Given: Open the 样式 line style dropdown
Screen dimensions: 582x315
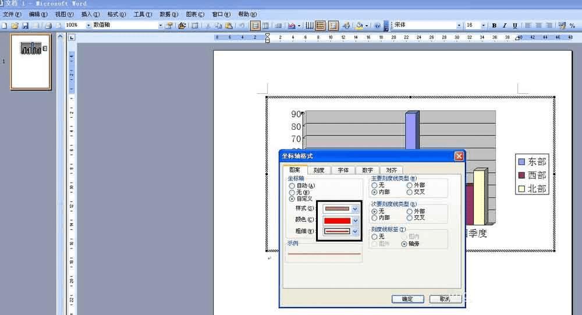Looking at the screenshot, I should (x=355, y=209).
